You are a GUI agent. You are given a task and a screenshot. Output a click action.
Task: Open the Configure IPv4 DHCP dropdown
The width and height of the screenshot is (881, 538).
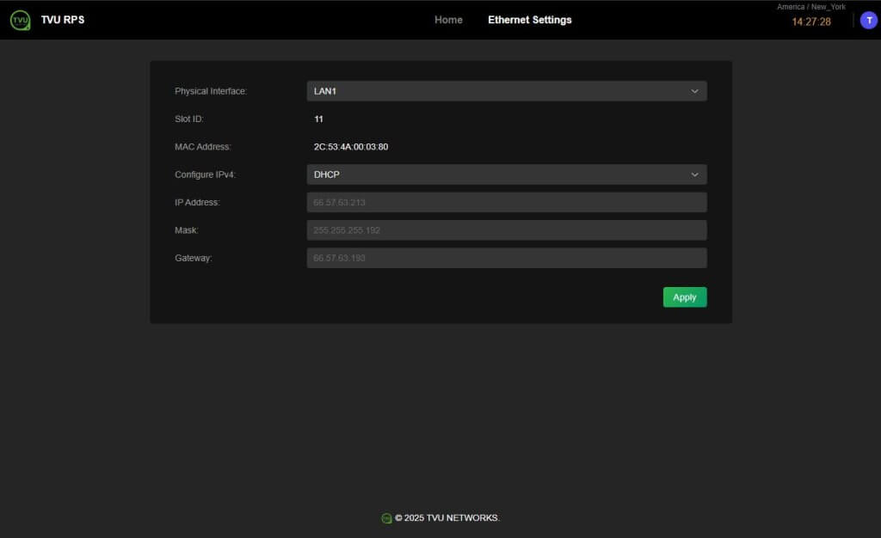(507, 174)
